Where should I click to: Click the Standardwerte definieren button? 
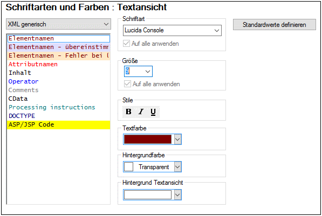point(275,25)
